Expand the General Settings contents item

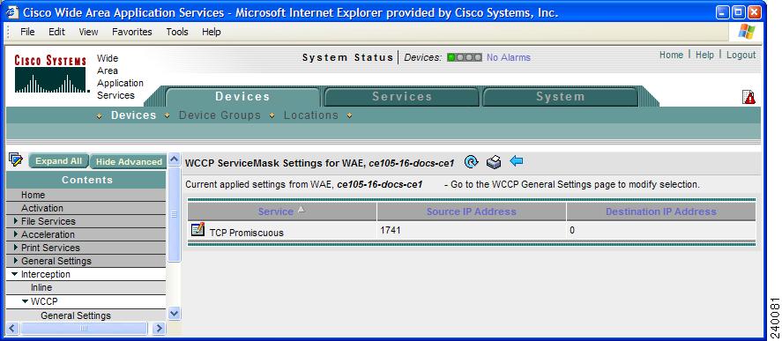tap(16, 260)
